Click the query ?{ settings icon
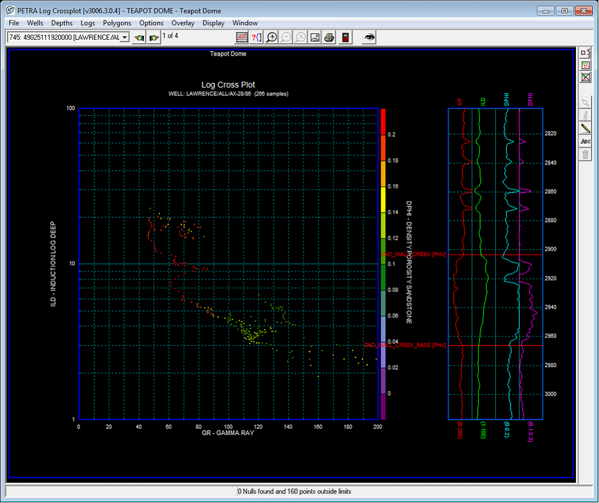 pos(256,37)
